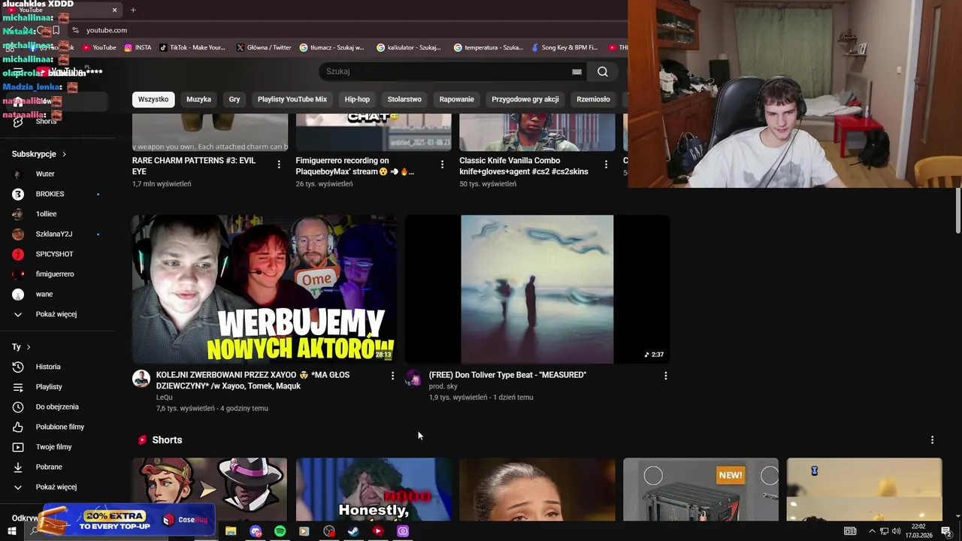Open the BROKIES subscription channel
Screen dimensions: 962x541
[x=50, y=194]
